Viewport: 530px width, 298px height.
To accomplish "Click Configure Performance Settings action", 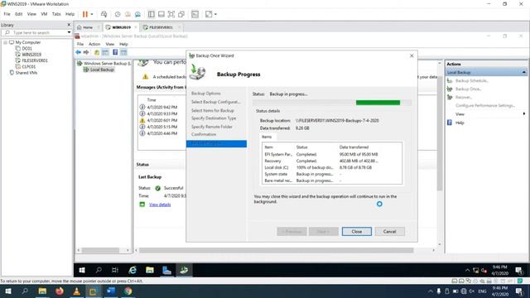I will (x=485, y=106).
